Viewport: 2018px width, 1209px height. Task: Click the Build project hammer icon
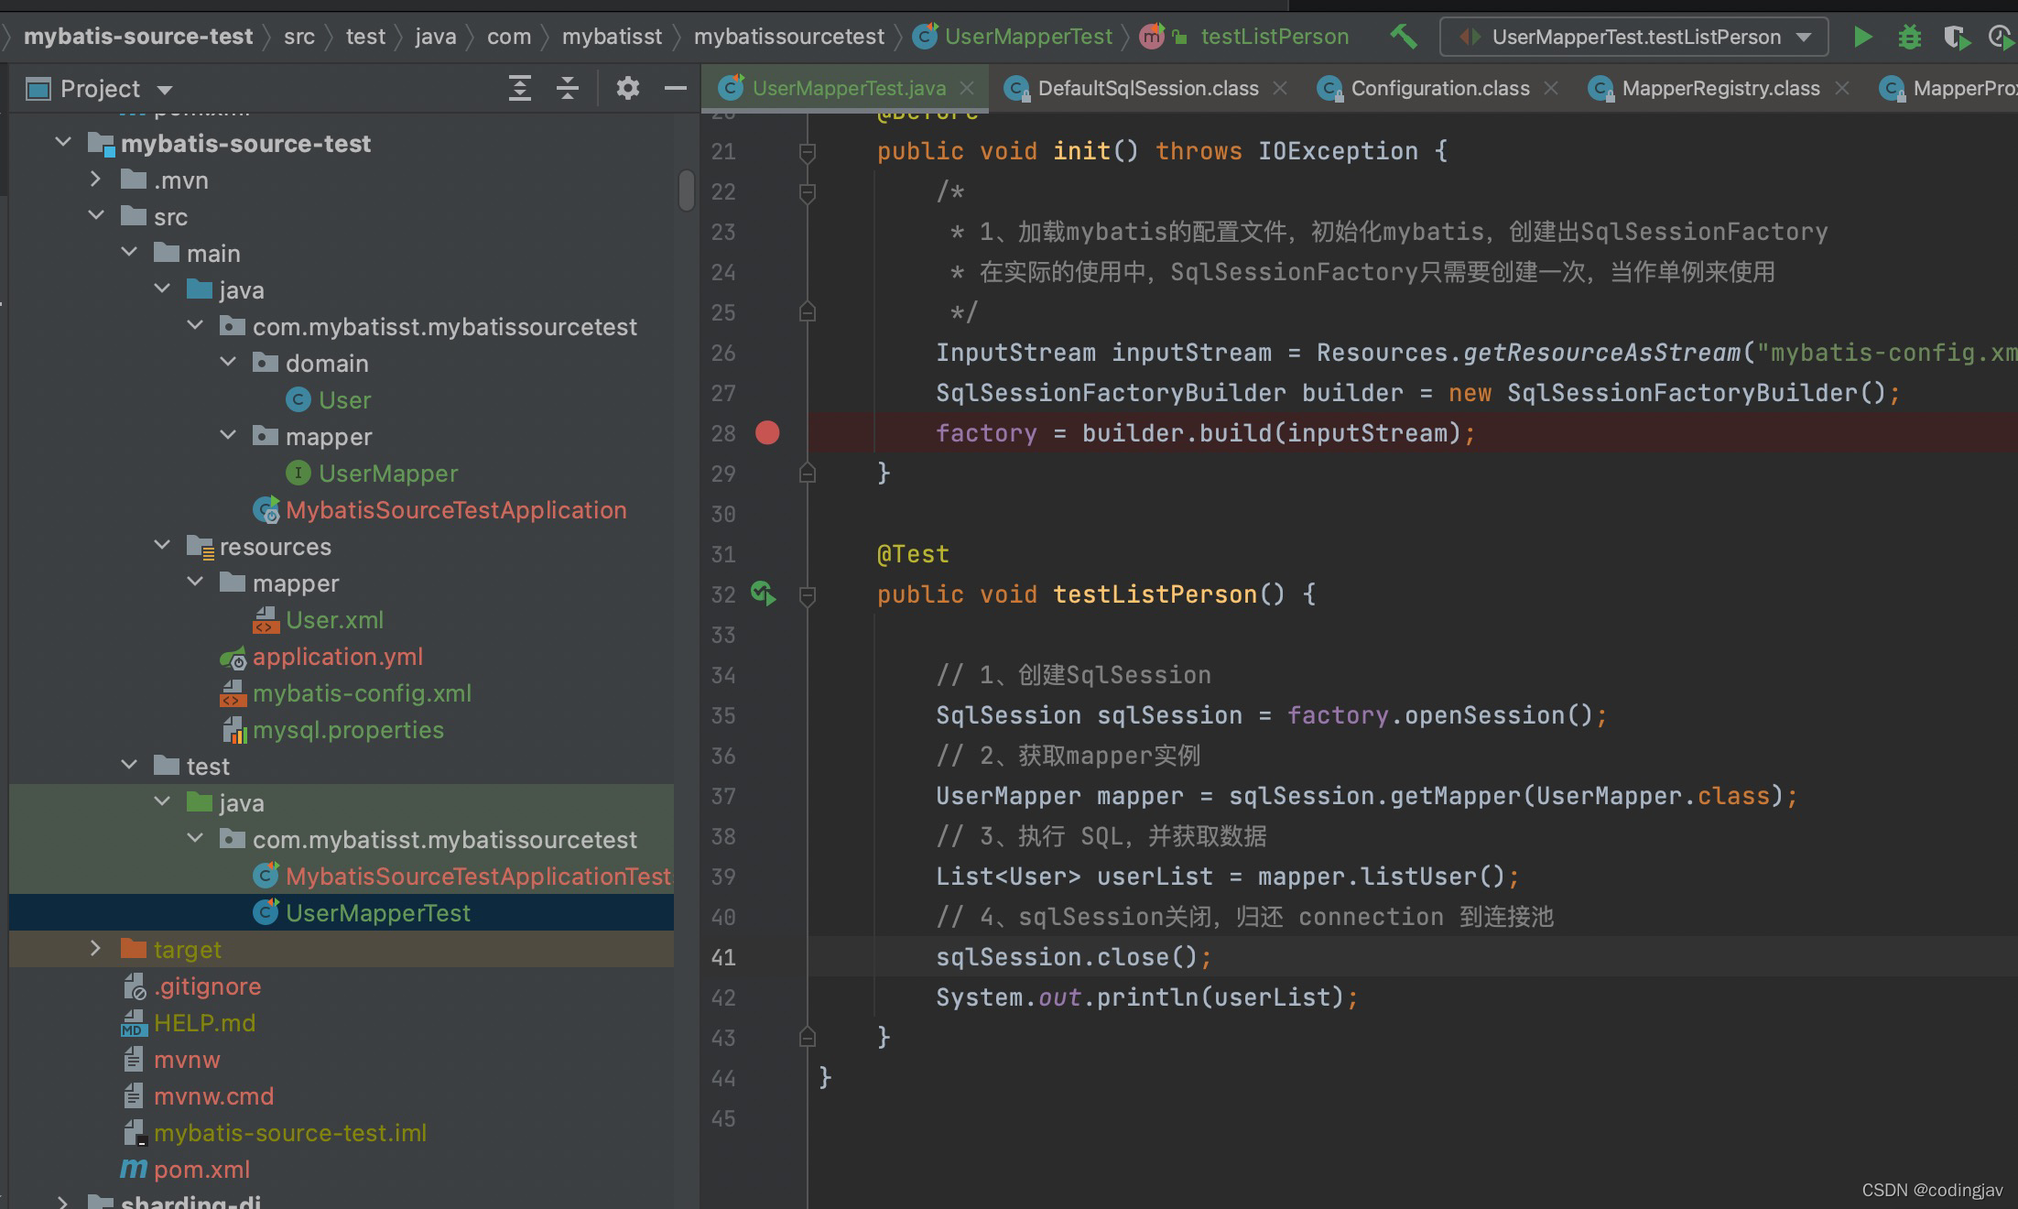(x=1403, y=37)
